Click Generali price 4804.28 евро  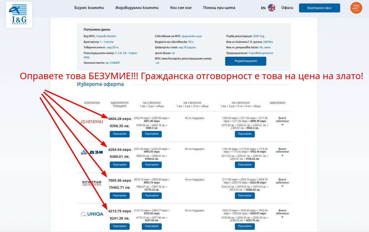click(x=120, y=119)
